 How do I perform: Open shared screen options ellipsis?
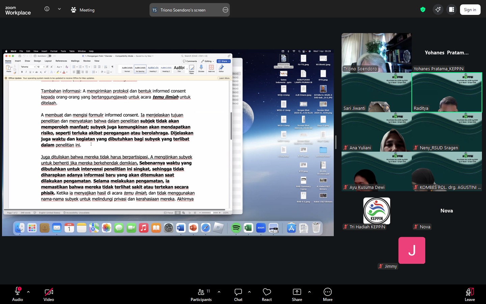click(x=225, y=10)
